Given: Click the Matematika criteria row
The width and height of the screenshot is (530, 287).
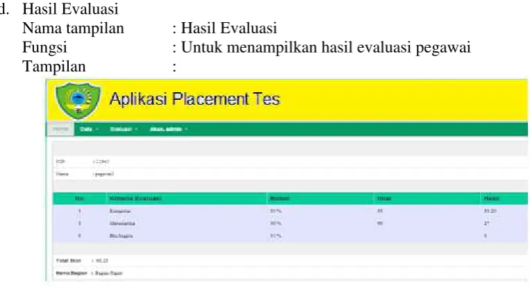Looking at the screenshot, I should tap(290, 224).
